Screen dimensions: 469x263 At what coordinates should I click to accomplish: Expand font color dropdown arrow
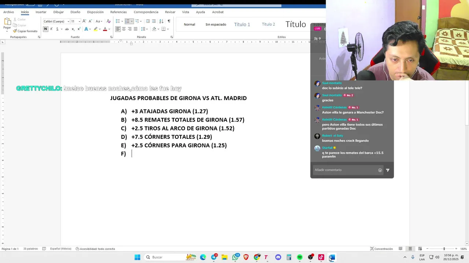pyautogui.click(x=109, y=29)
